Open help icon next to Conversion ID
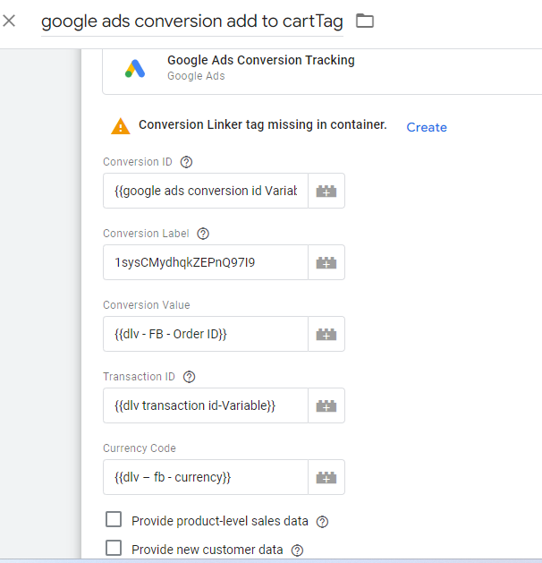 [x=186, y=162]
